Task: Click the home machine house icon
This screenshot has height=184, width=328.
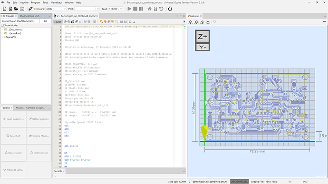Action: click(150, 9)
